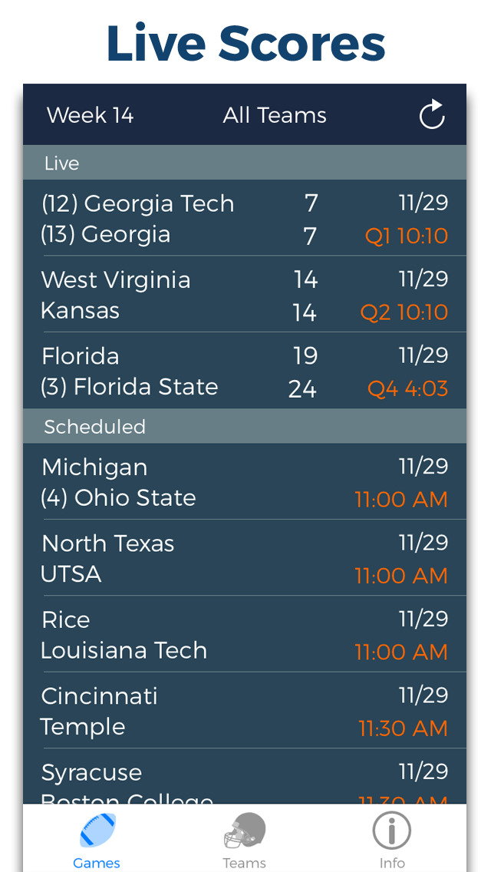Select the North Texas vs UTSA matchup
491x872 pixels.
(244, 558)
